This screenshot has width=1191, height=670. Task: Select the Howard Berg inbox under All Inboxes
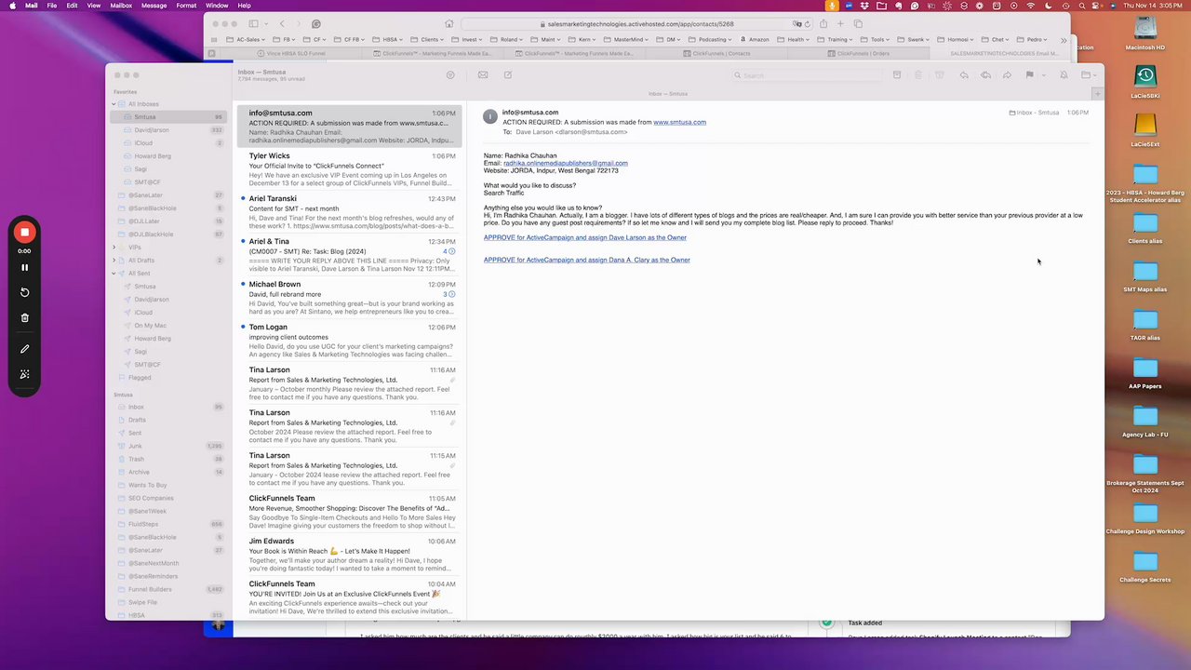(x=168, y=156)
